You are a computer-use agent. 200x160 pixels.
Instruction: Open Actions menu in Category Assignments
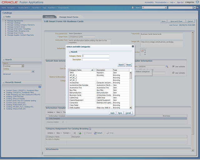tap(51, 133)
